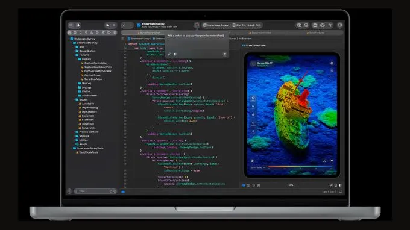This screenshot has width=410, height=230.
Task: Collapse the UnderwaterSurvey project root
Action: click(69, 39)
